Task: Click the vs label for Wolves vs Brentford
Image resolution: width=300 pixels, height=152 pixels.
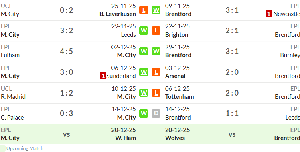Action: pyautogui.click(x=232, y=134)
